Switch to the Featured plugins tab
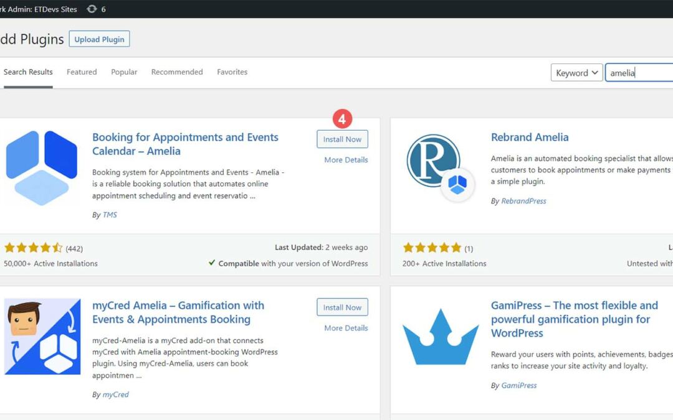 tap(81, 72)
